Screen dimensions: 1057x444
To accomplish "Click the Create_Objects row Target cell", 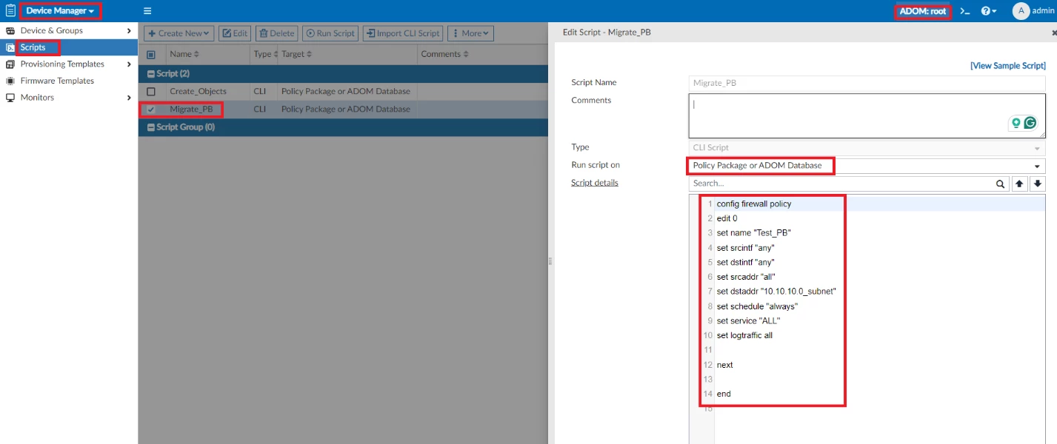I will [x=346, y=92].
